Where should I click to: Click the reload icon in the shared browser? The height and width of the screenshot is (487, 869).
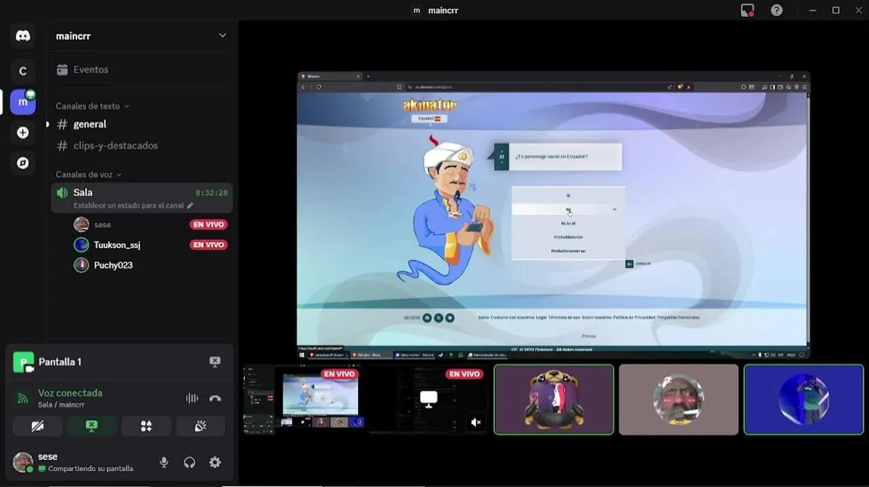pos(319,87)
